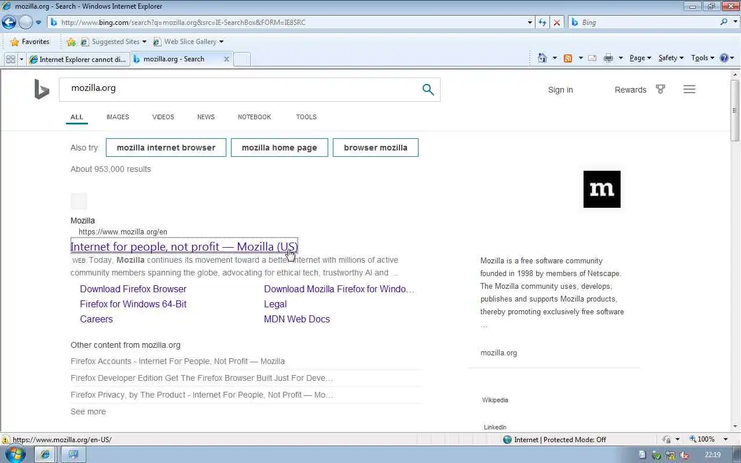Screen dimensions: 741x463
Task: Click the Wikipedia link in side panel
Action: point(495,400)
